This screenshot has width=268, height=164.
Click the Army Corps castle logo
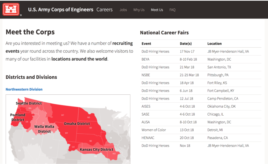coord(11,9)
